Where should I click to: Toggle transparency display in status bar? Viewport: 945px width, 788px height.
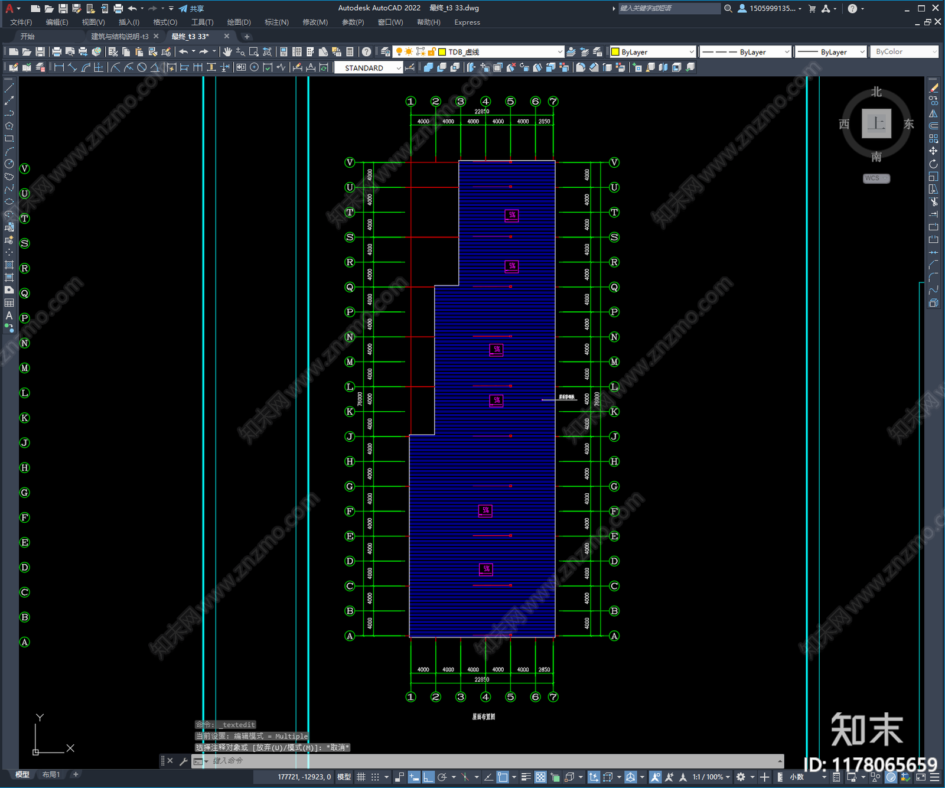(x=540, y=777)
